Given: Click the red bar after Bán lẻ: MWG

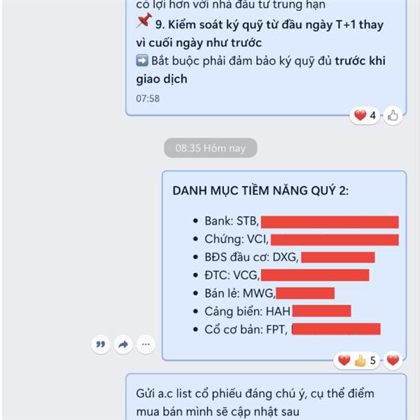Looking at the screenshot, I should 305,293.
